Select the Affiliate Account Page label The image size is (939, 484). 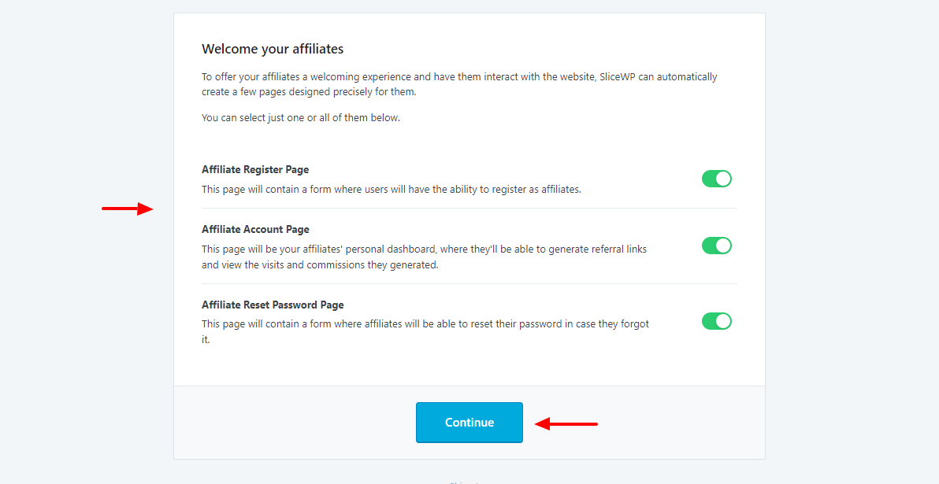(x=255, y=229)
